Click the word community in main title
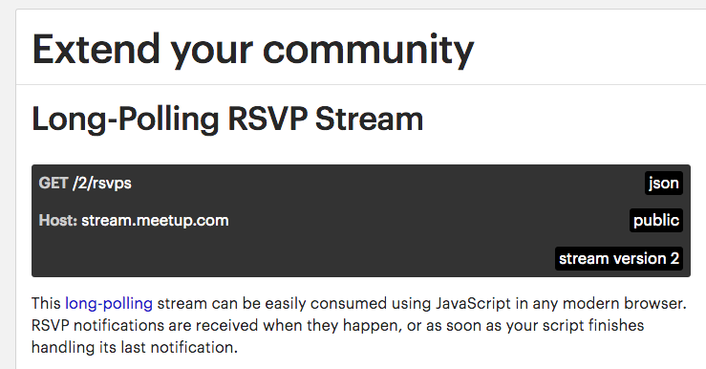 coord(369,50)
